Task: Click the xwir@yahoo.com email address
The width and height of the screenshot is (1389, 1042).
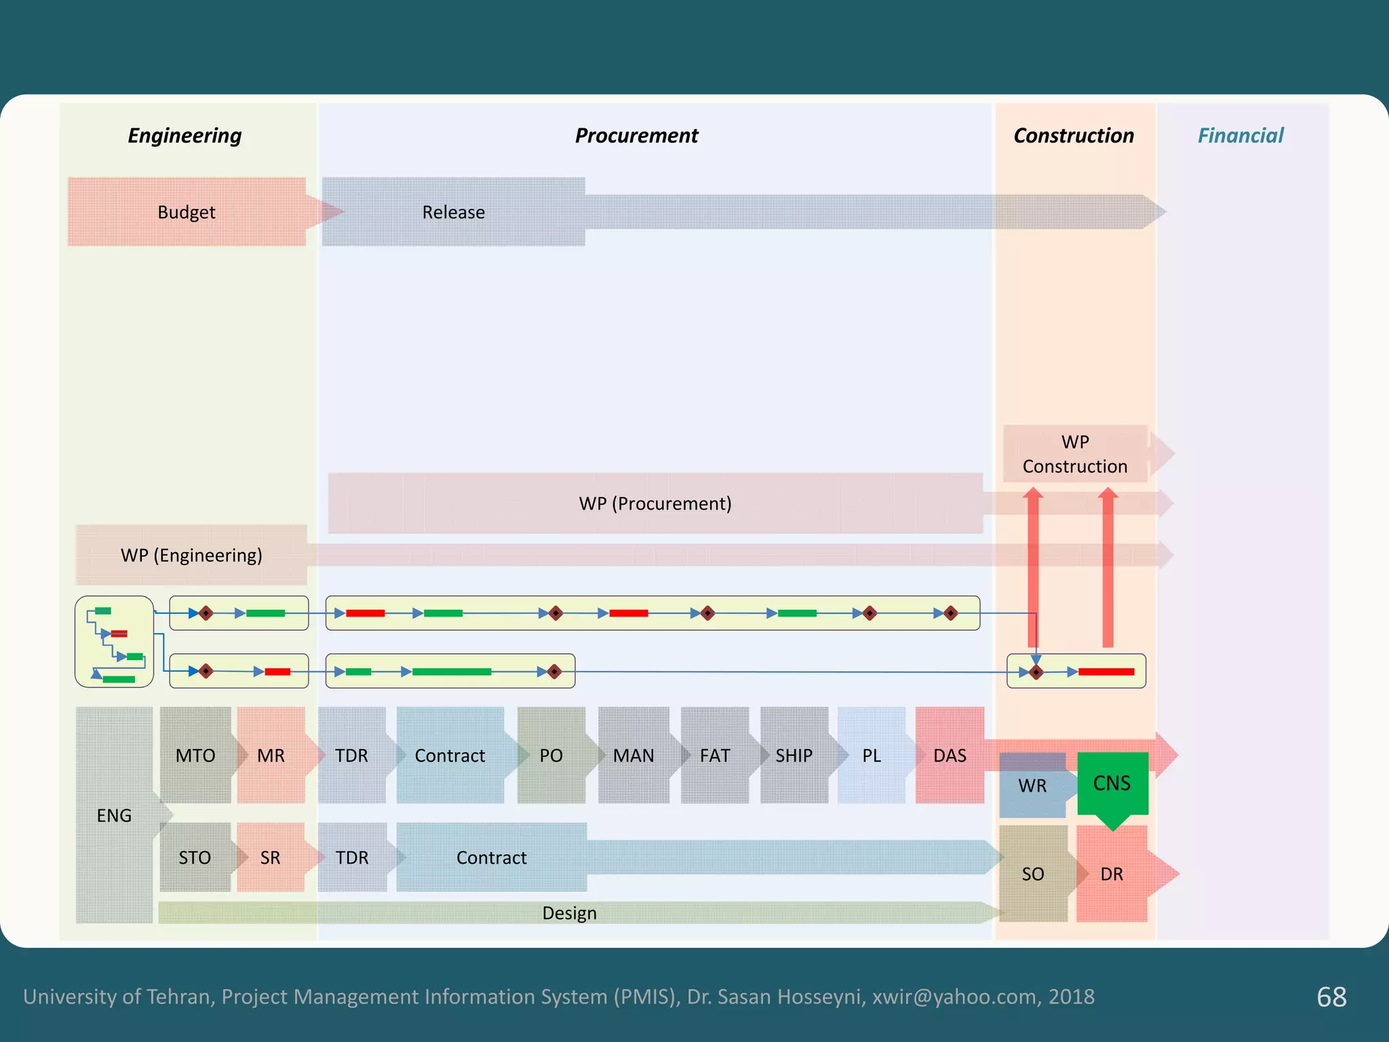Action: tap(954, 996)
